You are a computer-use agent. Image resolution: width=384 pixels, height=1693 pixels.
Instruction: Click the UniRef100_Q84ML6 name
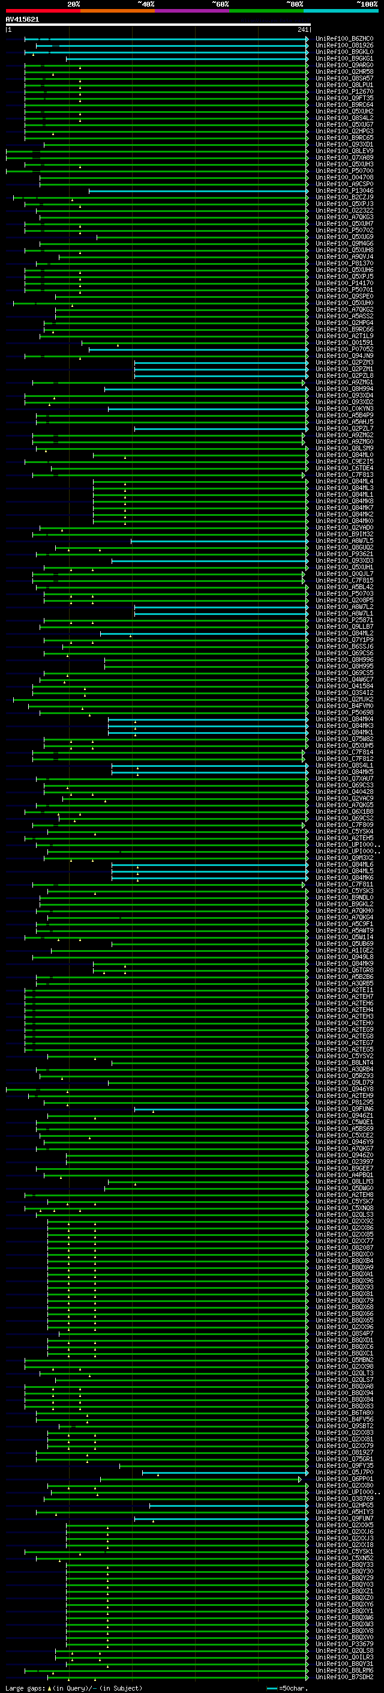(344, 864)
